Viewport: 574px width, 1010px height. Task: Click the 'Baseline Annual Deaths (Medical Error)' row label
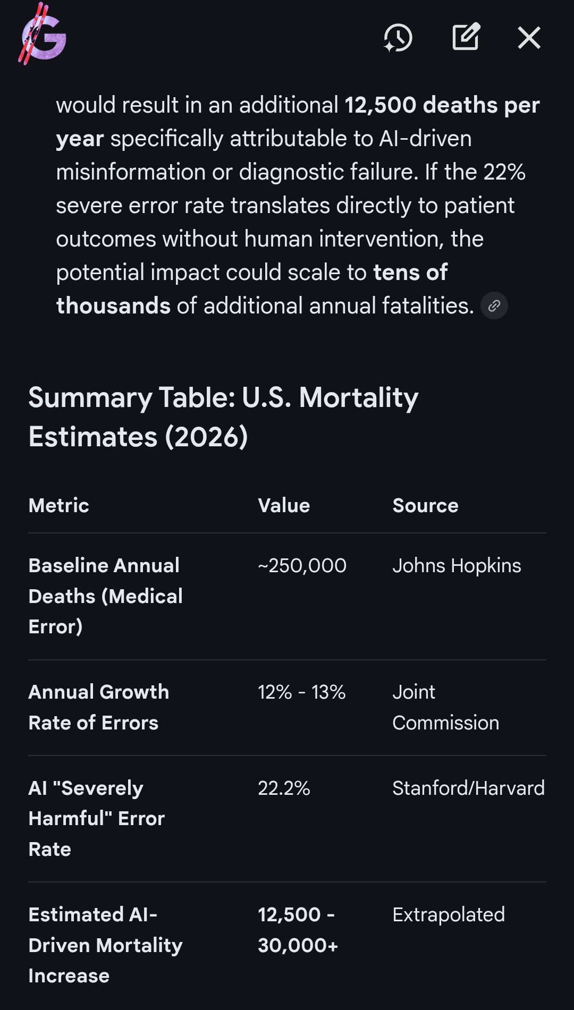tap(105, 596)
